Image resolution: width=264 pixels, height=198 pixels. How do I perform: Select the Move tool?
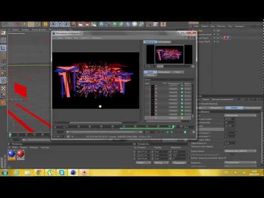pyautogui.click(x=24, y=24)
